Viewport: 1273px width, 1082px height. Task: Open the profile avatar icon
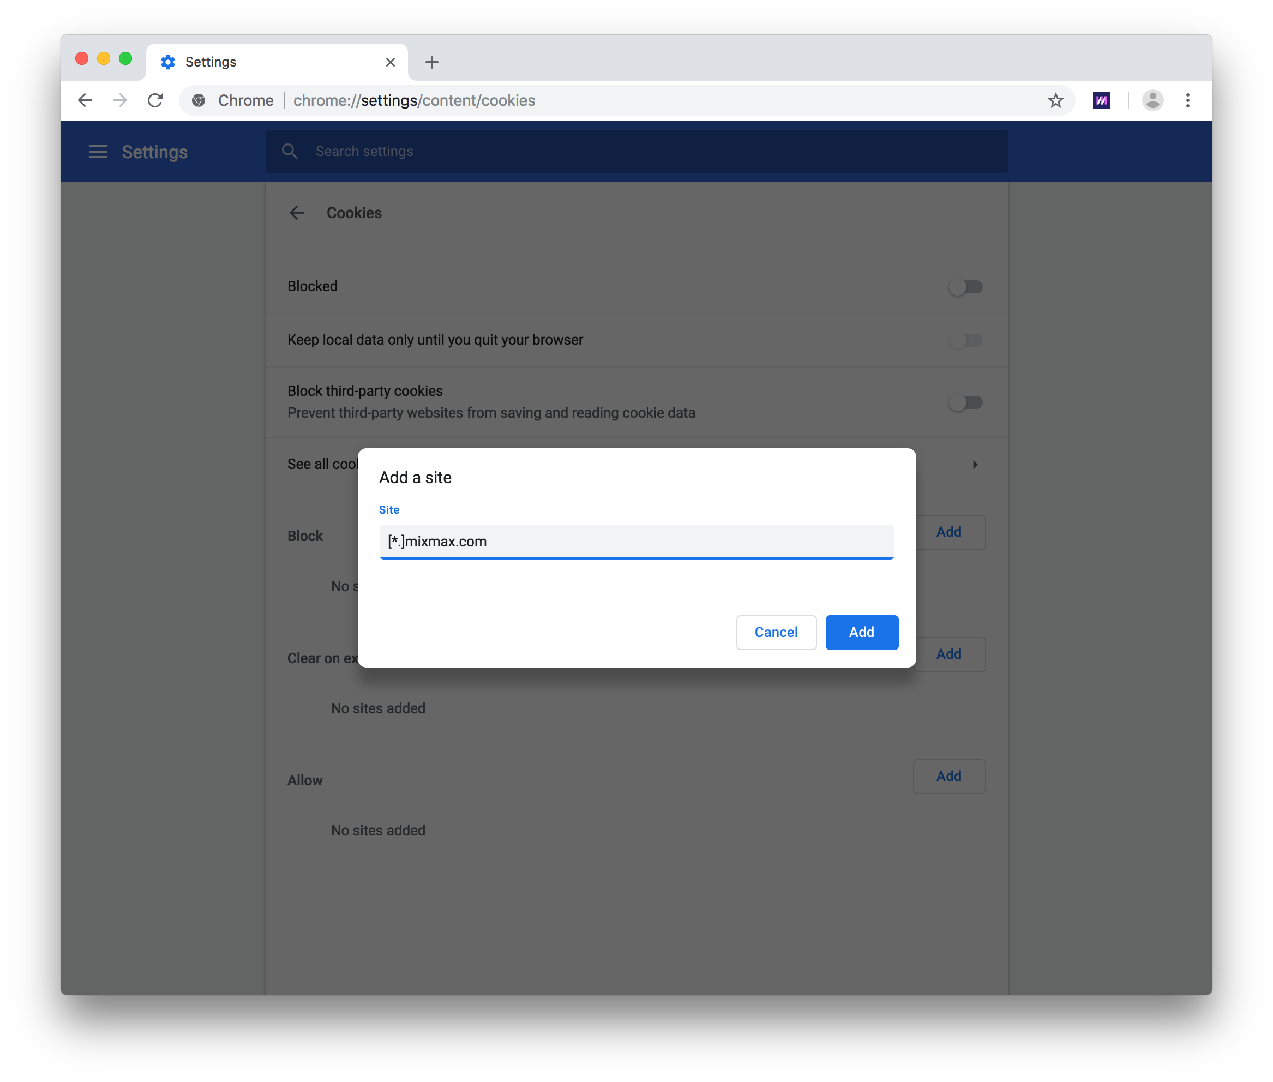coord(1152,100)
